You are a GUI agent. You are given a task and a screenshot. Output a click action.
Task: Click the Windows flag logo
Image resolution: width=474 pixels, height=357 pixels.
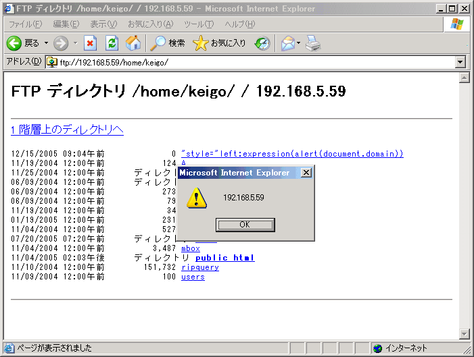pos(457,24)
